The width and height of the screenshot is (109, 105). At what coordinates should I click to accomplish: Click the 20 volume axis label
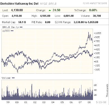95,95
